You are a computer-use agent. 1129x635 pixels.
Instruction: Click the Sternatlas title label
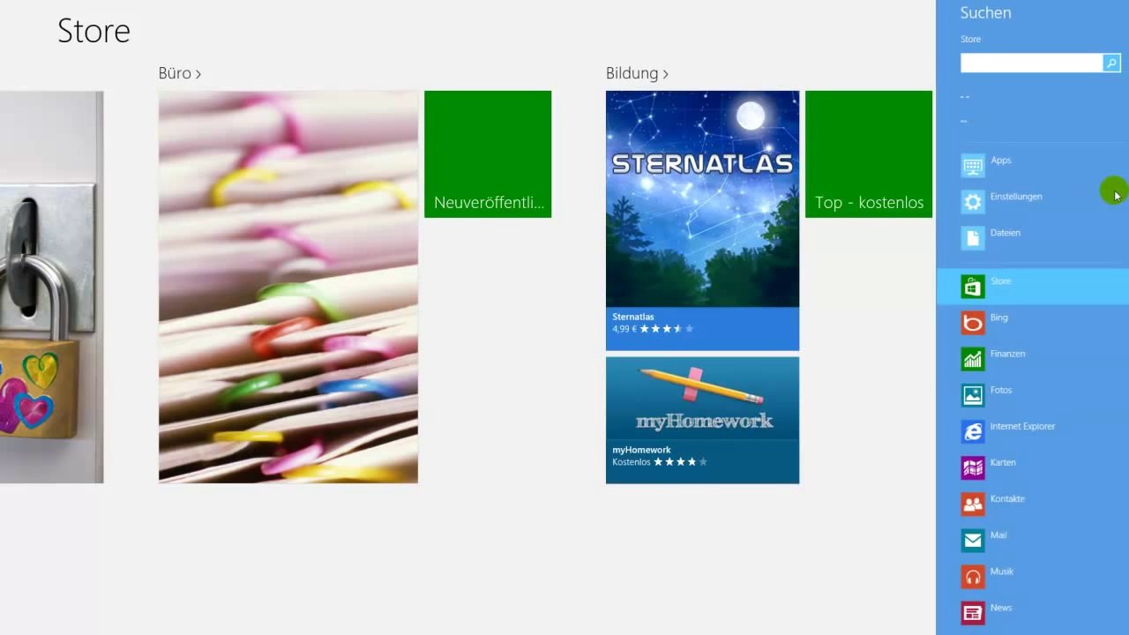[633, 317]
